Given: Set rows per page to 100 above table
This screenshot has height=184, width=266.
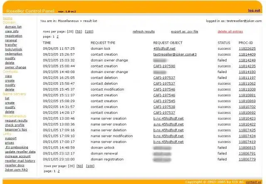Looking at the screenshot, I should [89, 32].
